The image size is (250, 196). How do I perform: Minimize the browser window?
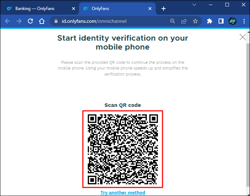(x=211, y=5)
